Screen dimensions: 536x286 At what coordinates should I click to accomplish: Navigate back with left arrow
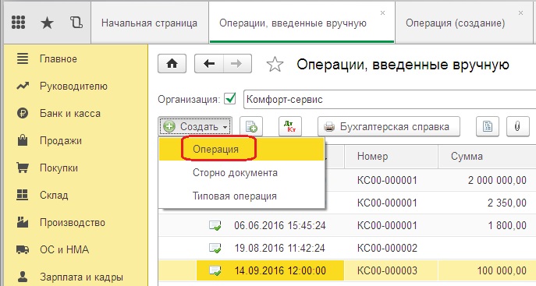[209, 63]
